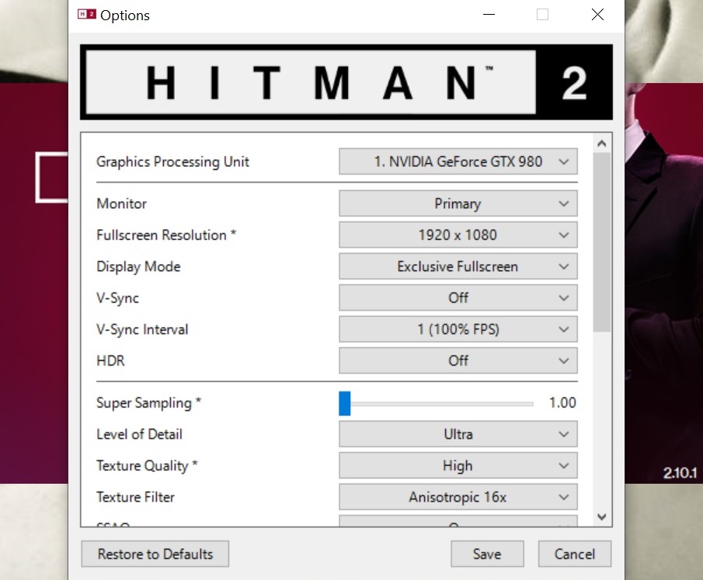703x580 pixels.
Task: Click the Texture Filter label
Action: click(135, 497)
